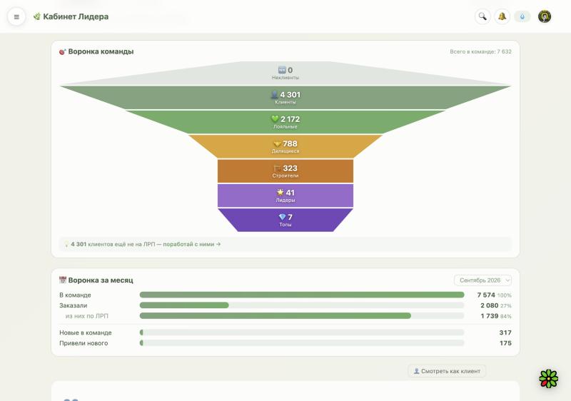Select the Клиенты 4 301 funnel segment

(285, 98)
